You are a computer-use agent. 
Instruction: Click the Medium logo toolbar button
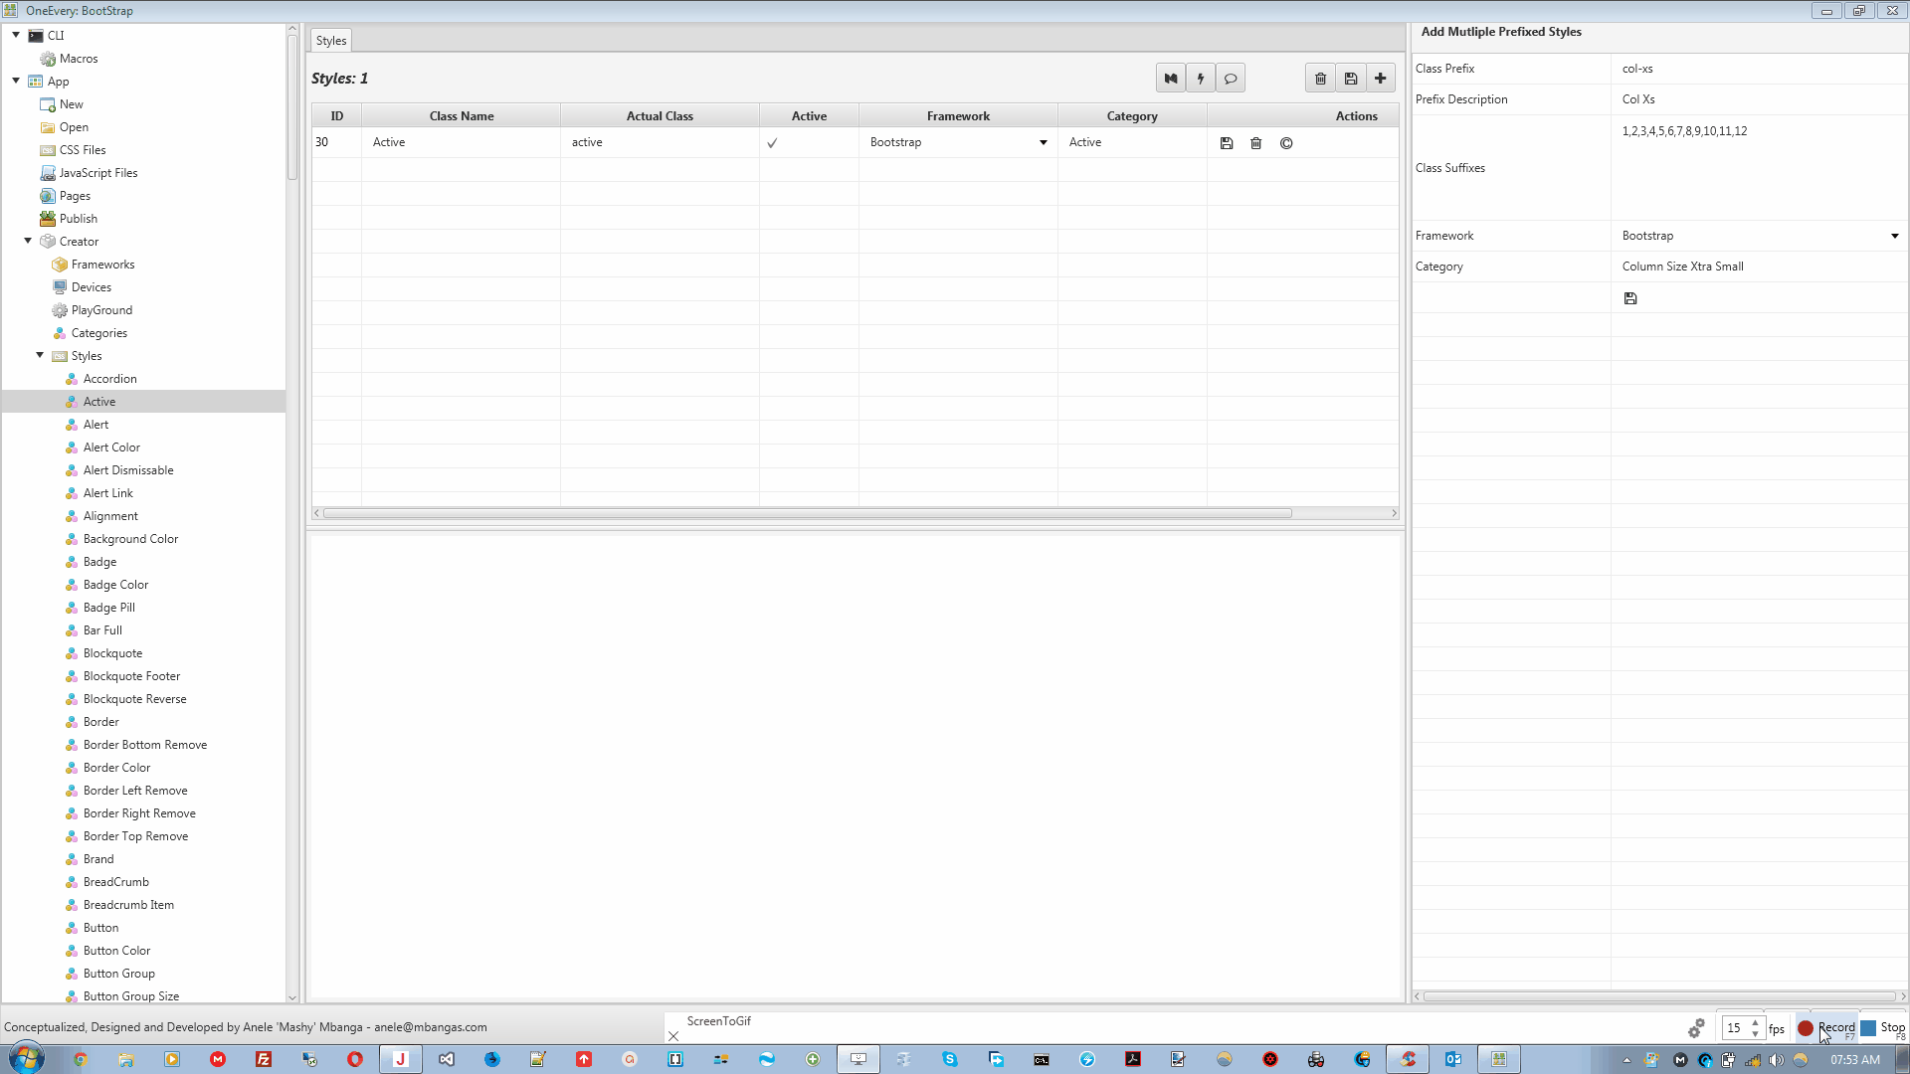pos(1171,79)
